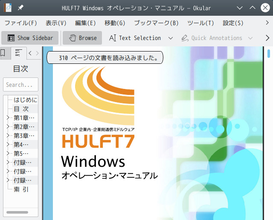Toggle the pin window icon in title bar
The image size is (273, 220).
[x=20, y=8]
